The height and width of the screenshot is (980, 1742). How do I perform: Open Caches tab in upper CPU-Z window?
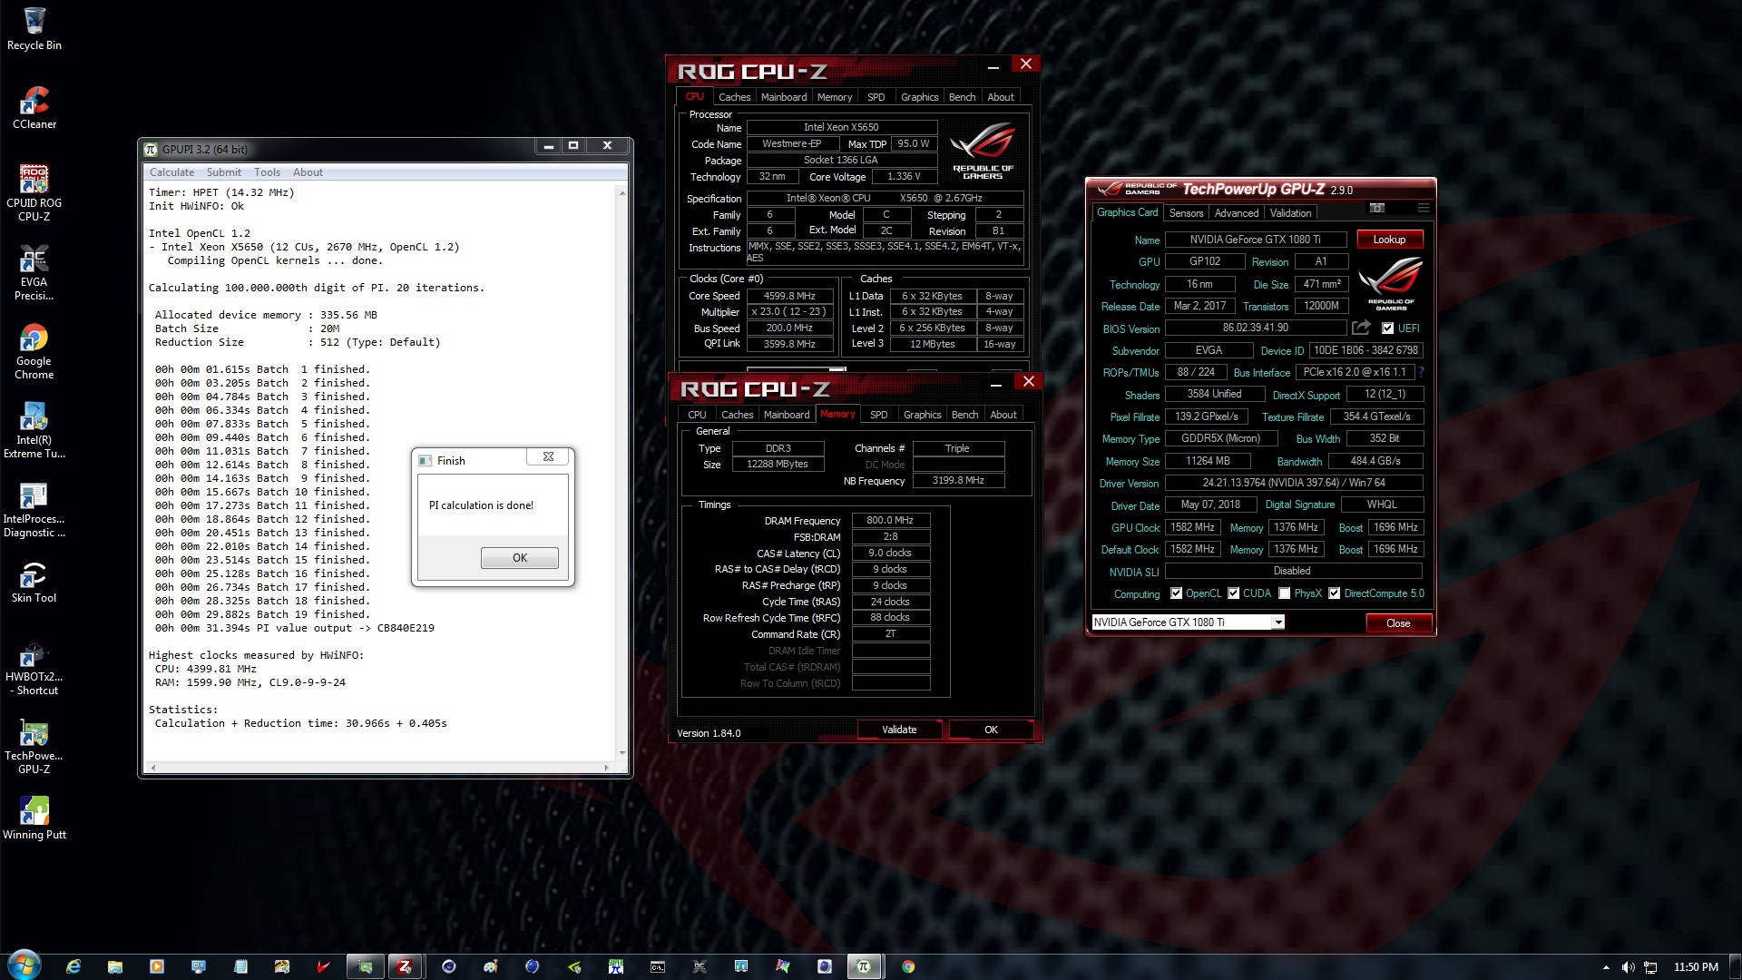coord(734,97)
